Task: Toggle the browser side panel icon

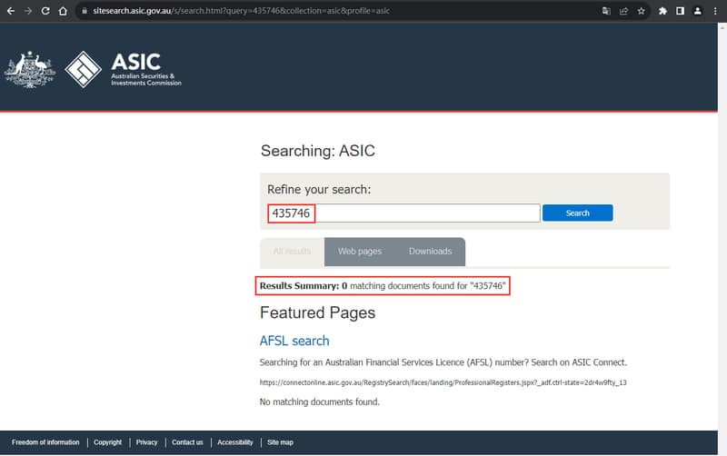Action: click(x=680, y=11)
